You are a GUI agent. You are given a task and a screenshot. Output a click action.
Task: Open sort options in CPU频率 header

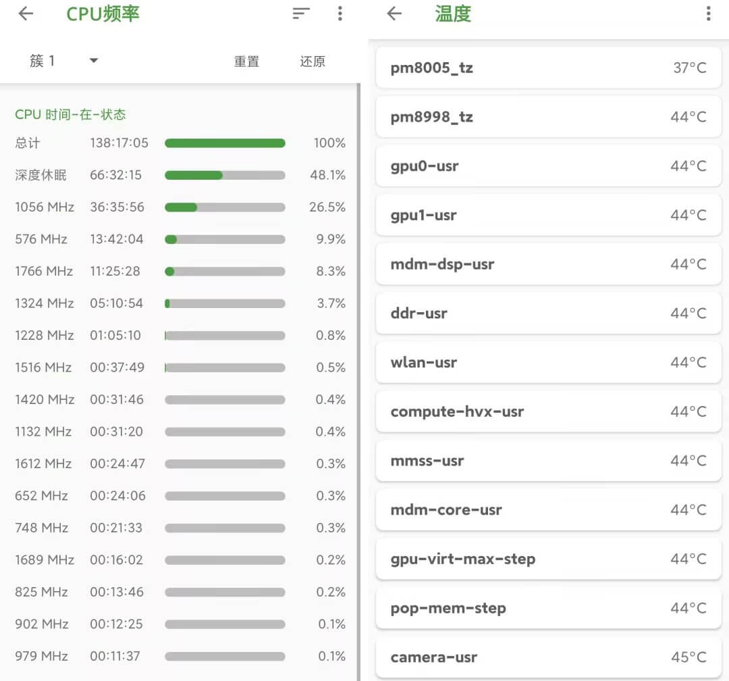301,14
